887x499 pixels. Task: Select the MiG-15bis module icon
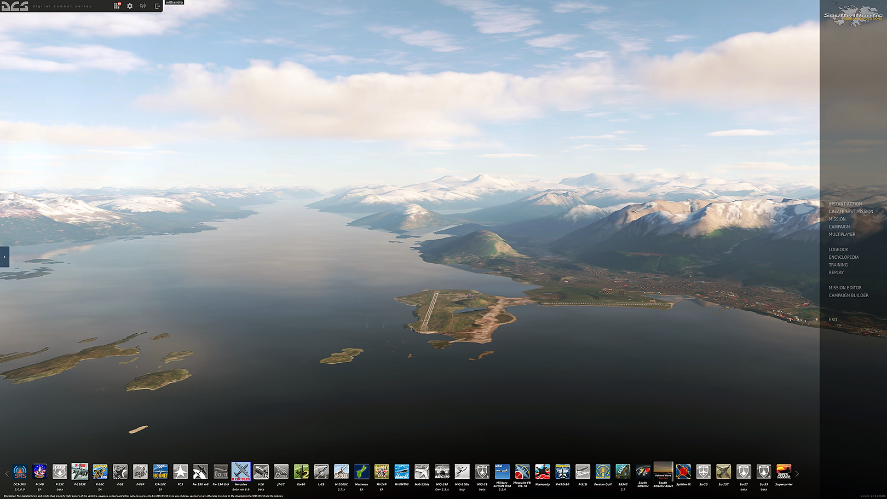coord(422,472)
